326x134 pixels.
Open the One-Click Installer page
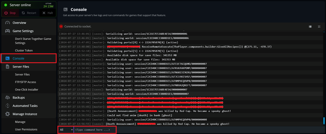27,89
